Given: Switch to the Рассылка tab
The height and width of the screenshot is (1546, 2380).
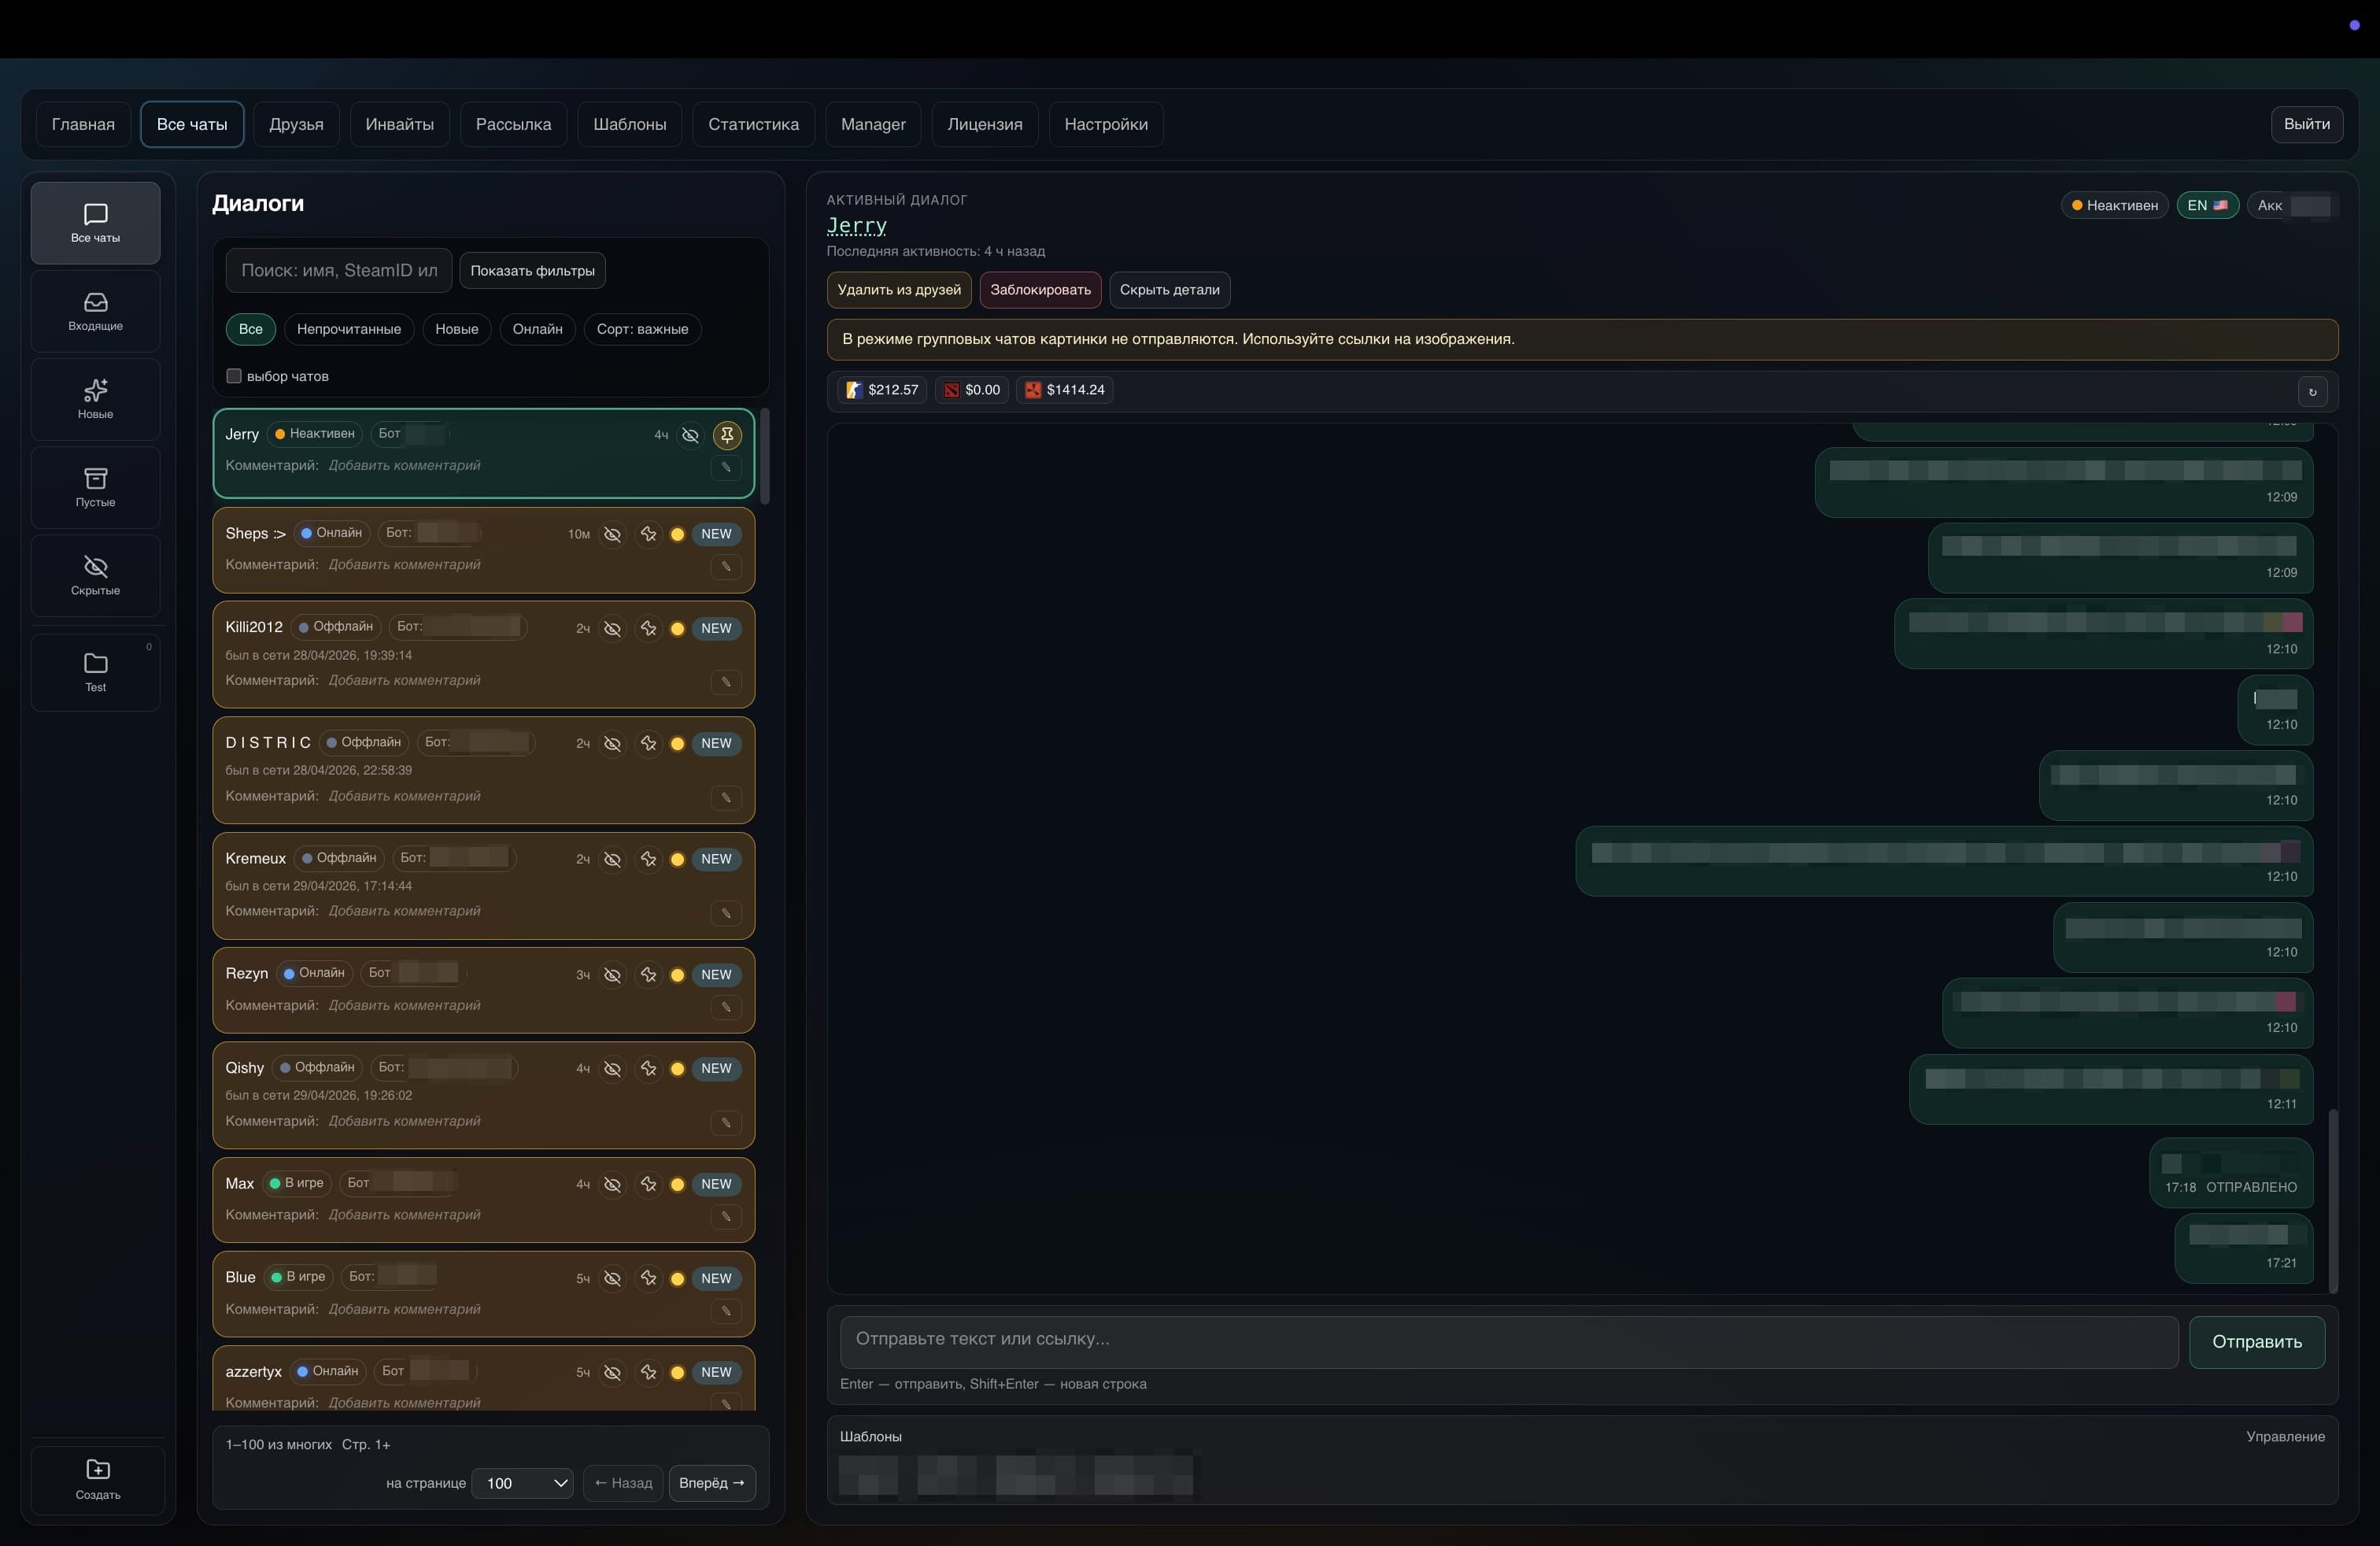Looking at the screenshot, I should 513,124.
